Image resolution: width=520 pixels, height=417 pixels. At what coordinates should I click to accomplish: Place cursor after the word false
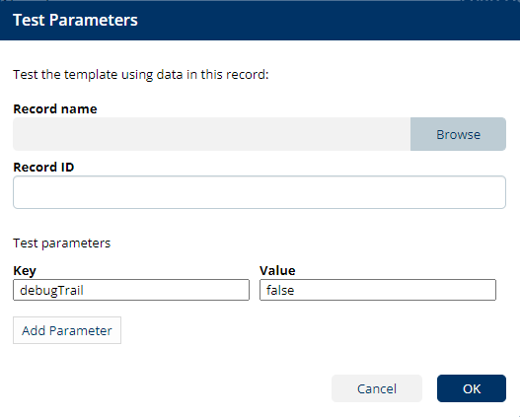tap(295, 290)
